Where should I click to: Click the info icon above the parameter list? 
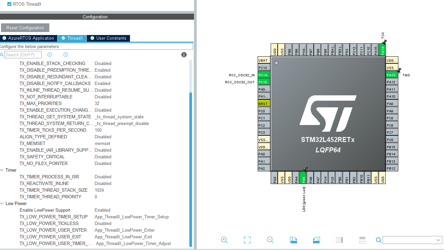point(184,55)
